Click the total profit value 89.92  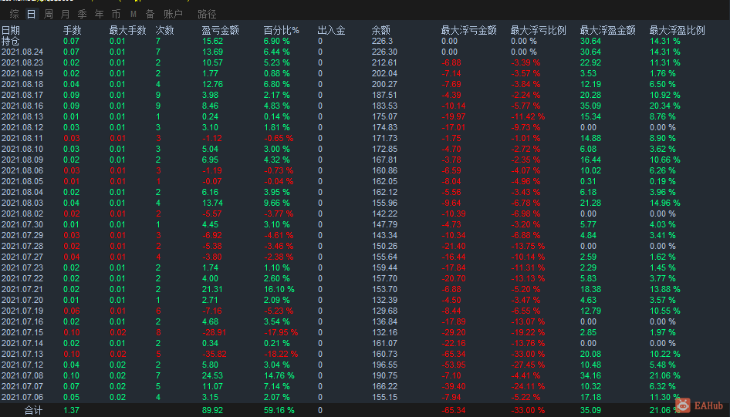point(212,410)
